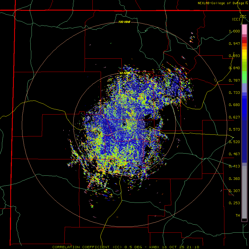Click the 0.787 scale value
Viewport: 249px width, 249px height.
click(234, 80)
